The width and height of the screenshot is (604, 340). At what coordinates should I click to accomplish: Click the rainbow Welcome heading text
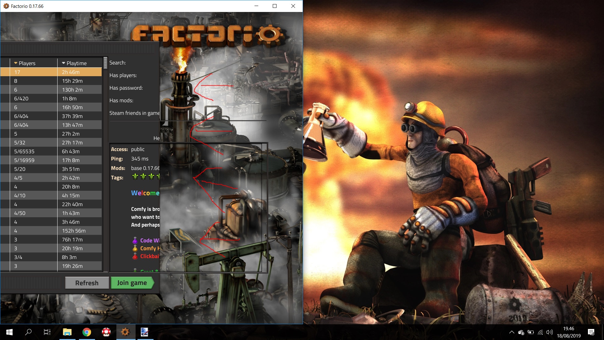tap(145, 193)
